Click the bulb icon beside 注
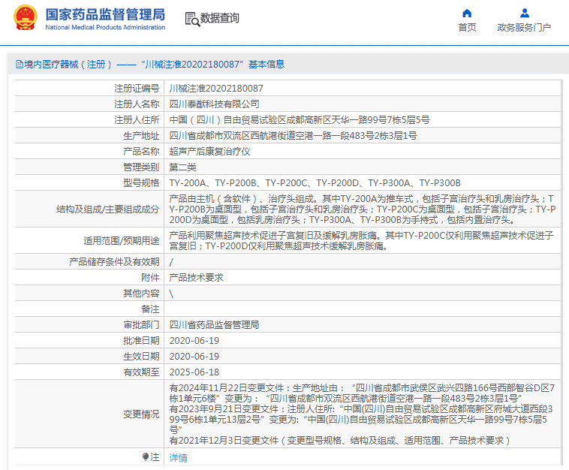The width and height of the screenshot is (569, 470). (146, 456)
